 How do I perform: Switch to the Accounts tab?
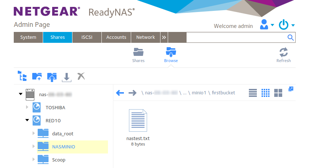pyautogui.click(x=116, y=37)
